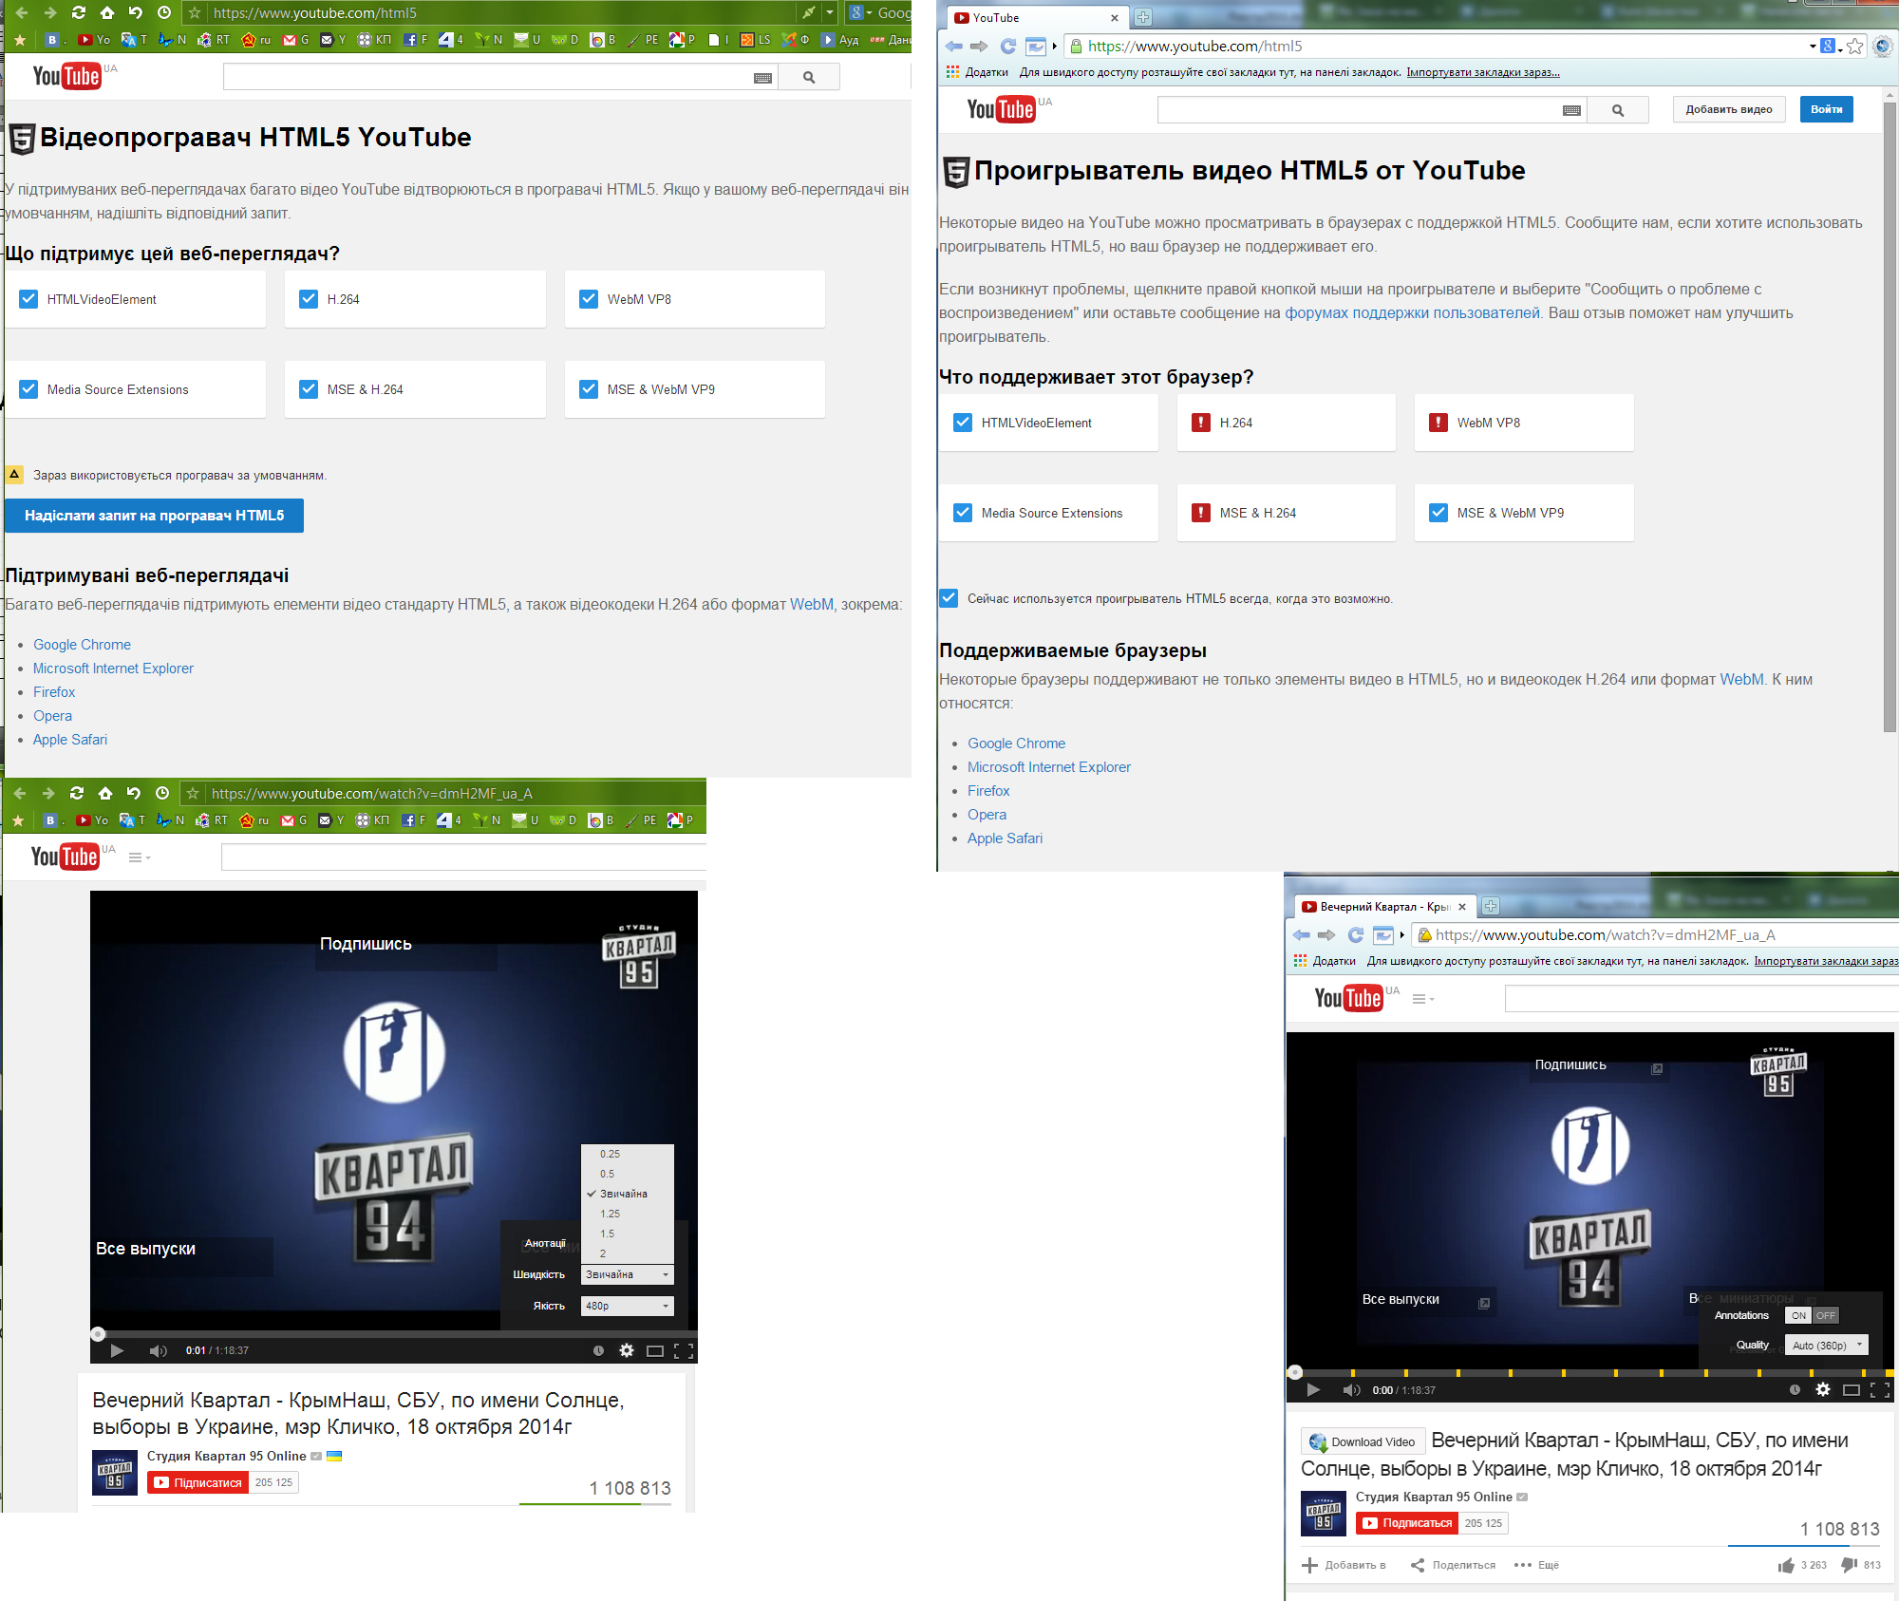The height and width of the screenshot is (1601, 1899).
Task: Turn Annotations ON in Chrome player
Action: point(1798,1315)
